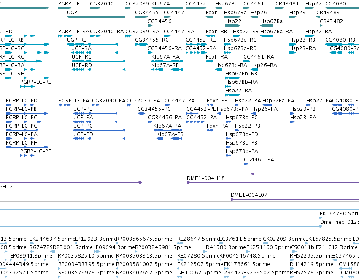Click the EK178661.5prime EST label

[247, 264]
